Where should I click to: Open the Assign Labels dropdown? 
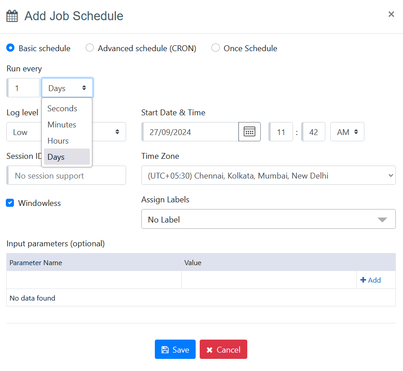[x=268, y=219]
